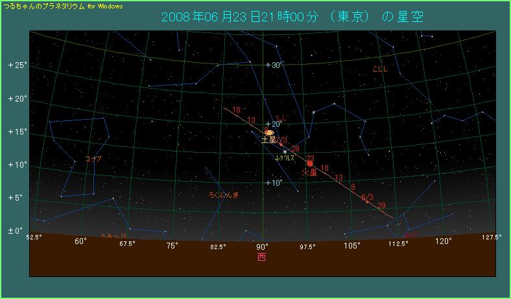Click the +25° altitude label
The image size is (511, 299).
(x=16, y=65)
